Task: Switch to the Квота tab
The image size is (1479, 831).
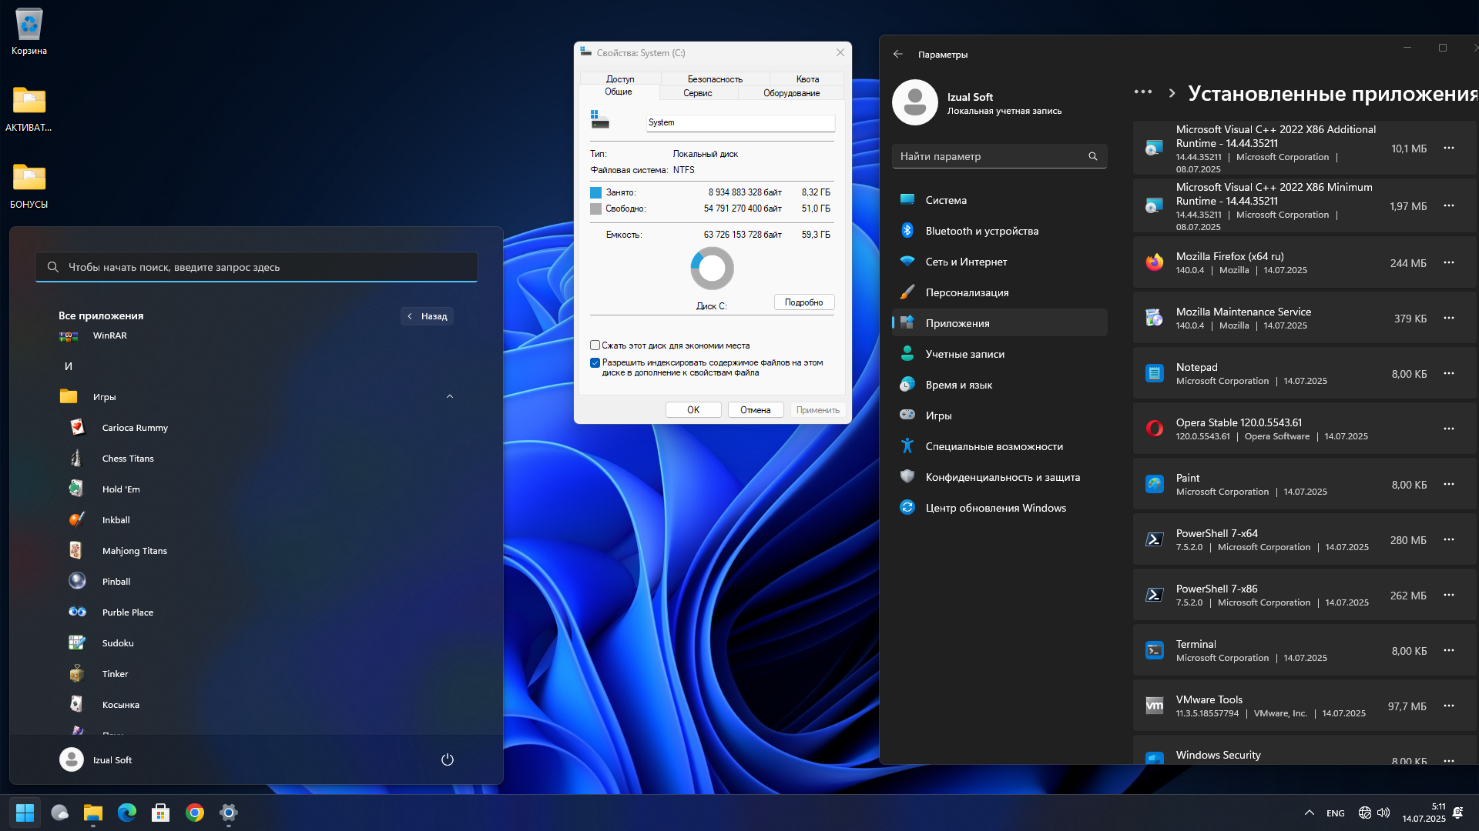Action: tap(807, 78)
